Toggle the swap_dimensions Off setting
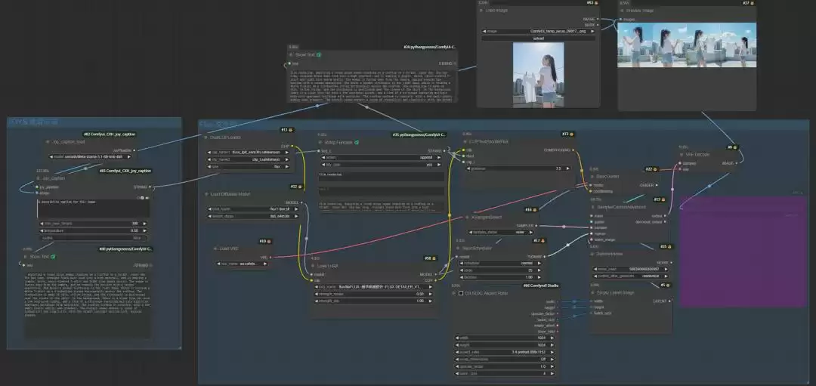This screenshot has width=816, height=386. pyautogui.click(x=504, y=359)
